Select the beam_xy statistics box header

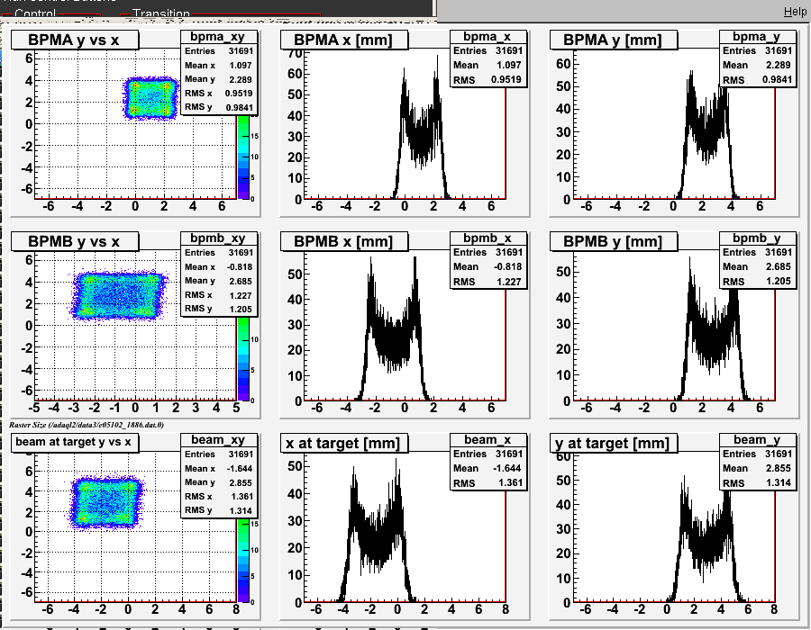click(x=218, y=439)
